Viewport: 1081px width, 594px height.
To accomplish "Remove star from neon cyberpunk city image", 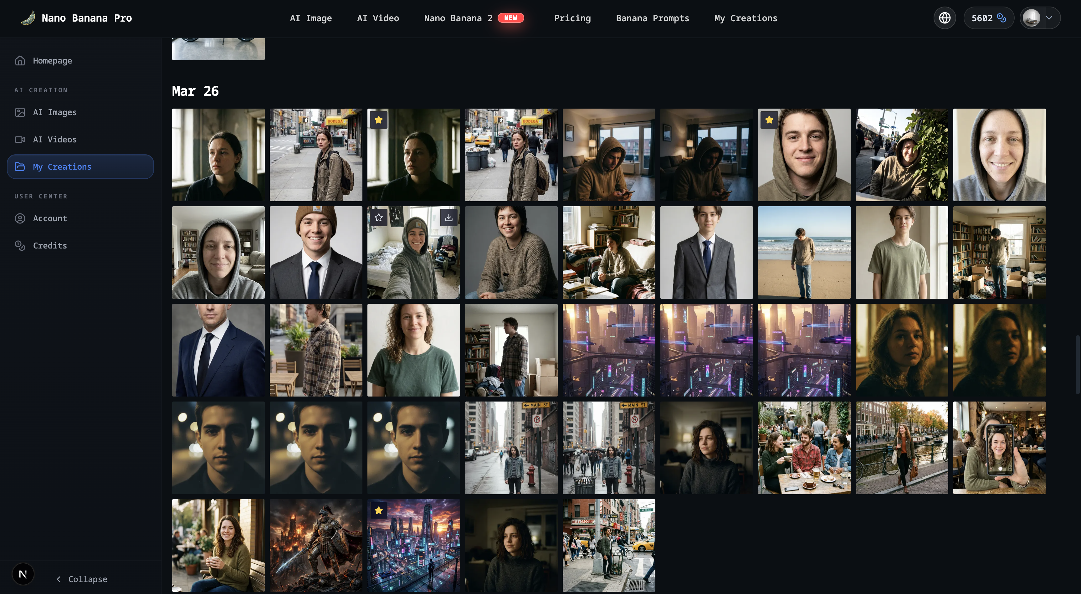I will click(x=378, y=510).
